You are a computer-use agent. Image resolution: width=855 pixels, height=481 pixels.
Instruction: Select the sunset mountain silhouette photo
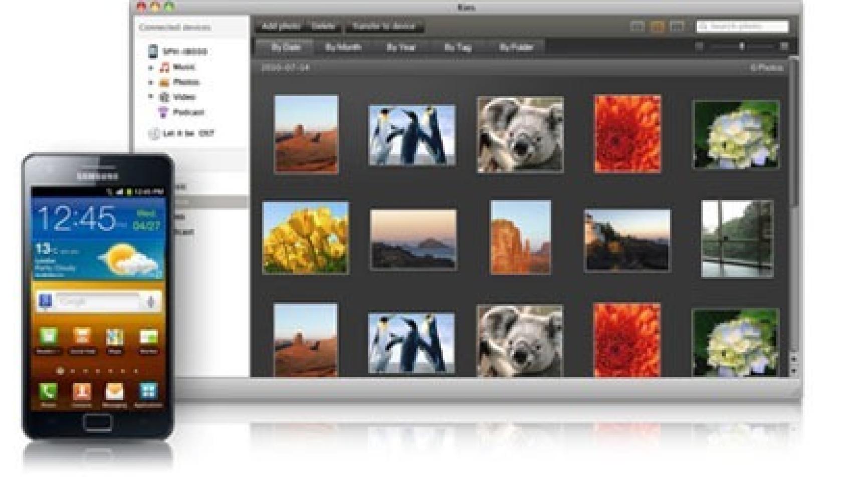[x=413, y=240]
